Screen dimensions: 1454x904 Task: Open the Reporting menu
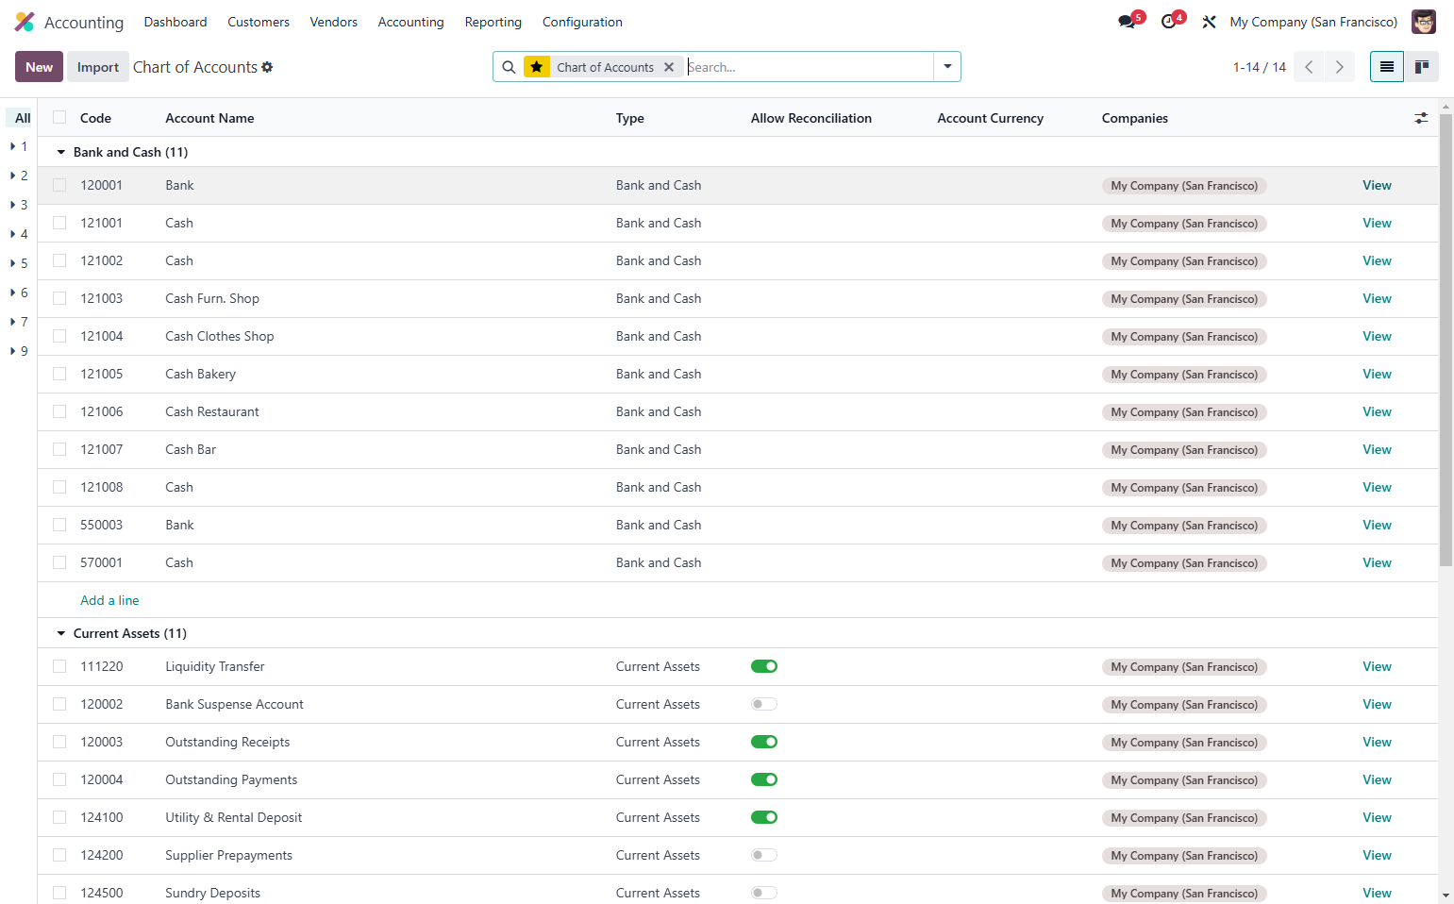pyautogui.click(x=493, y=22)
